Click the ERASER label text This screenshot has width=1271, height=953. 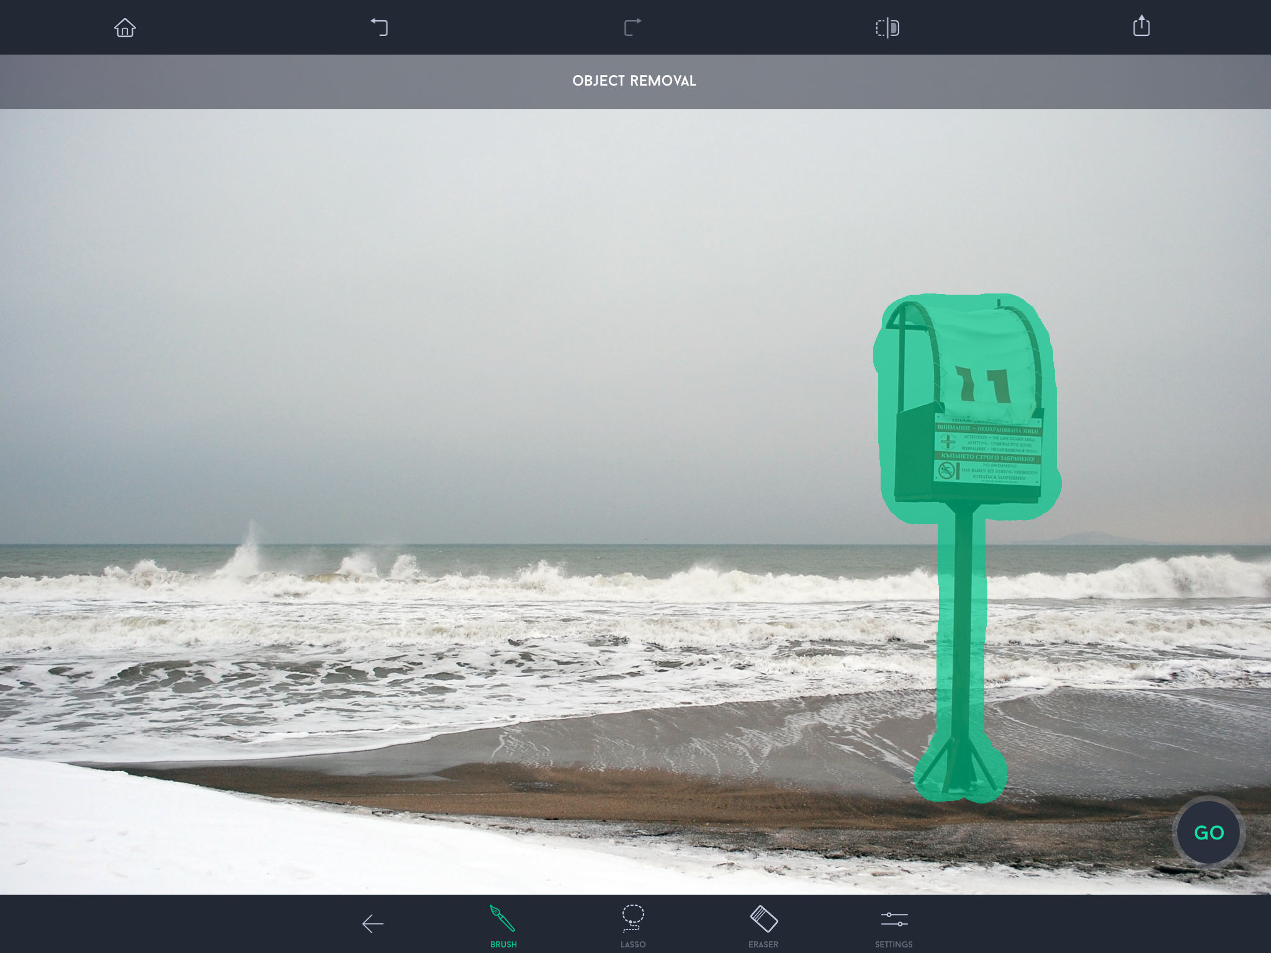[x=763, y=944]
